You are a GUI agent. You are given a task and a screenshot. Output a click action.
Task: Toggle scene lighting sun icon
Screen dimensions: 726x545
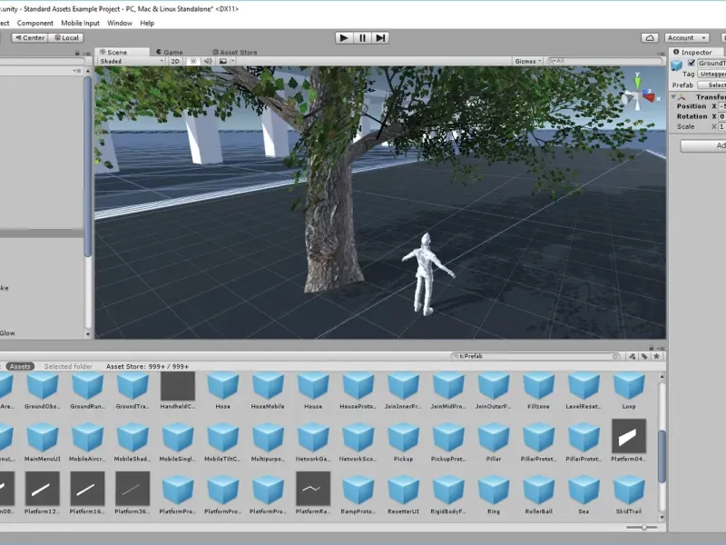coord(193,61)
